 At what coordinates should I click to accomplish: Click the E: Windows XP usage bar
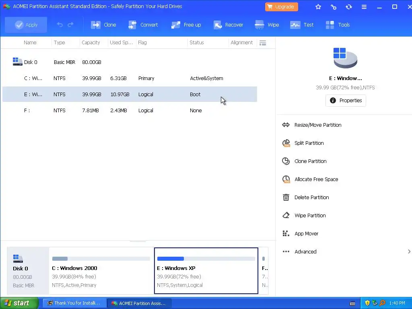click(x=206, y=259)
